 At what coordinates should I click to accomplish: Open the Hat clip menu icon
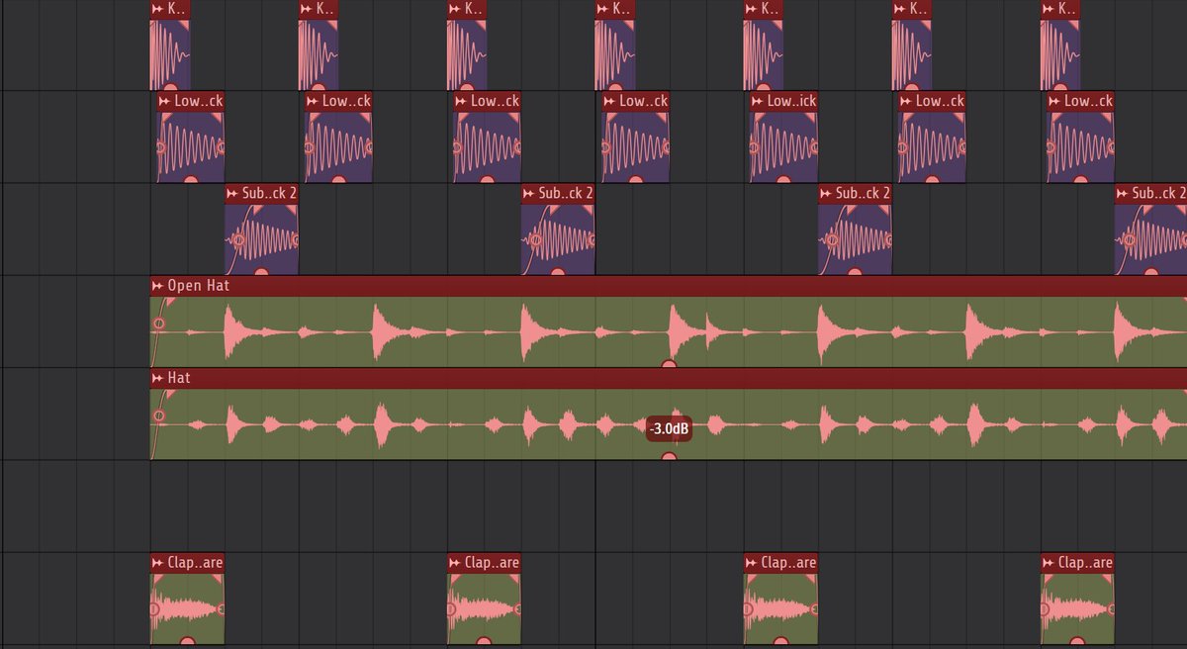click(x=157, y=378)
